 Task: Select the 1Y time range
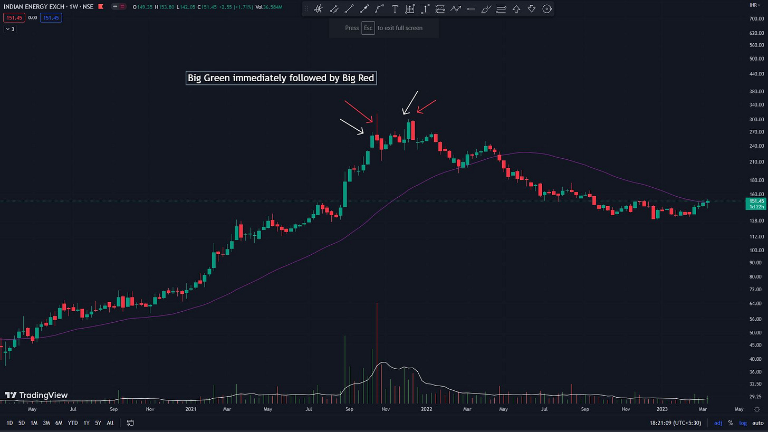pyautogui.click(x=87, y=423)
